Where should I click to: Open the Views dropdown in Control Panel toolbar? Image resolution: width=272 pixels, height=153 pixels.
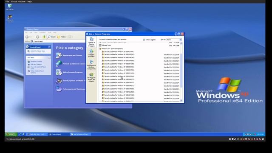tap(70, 37)
